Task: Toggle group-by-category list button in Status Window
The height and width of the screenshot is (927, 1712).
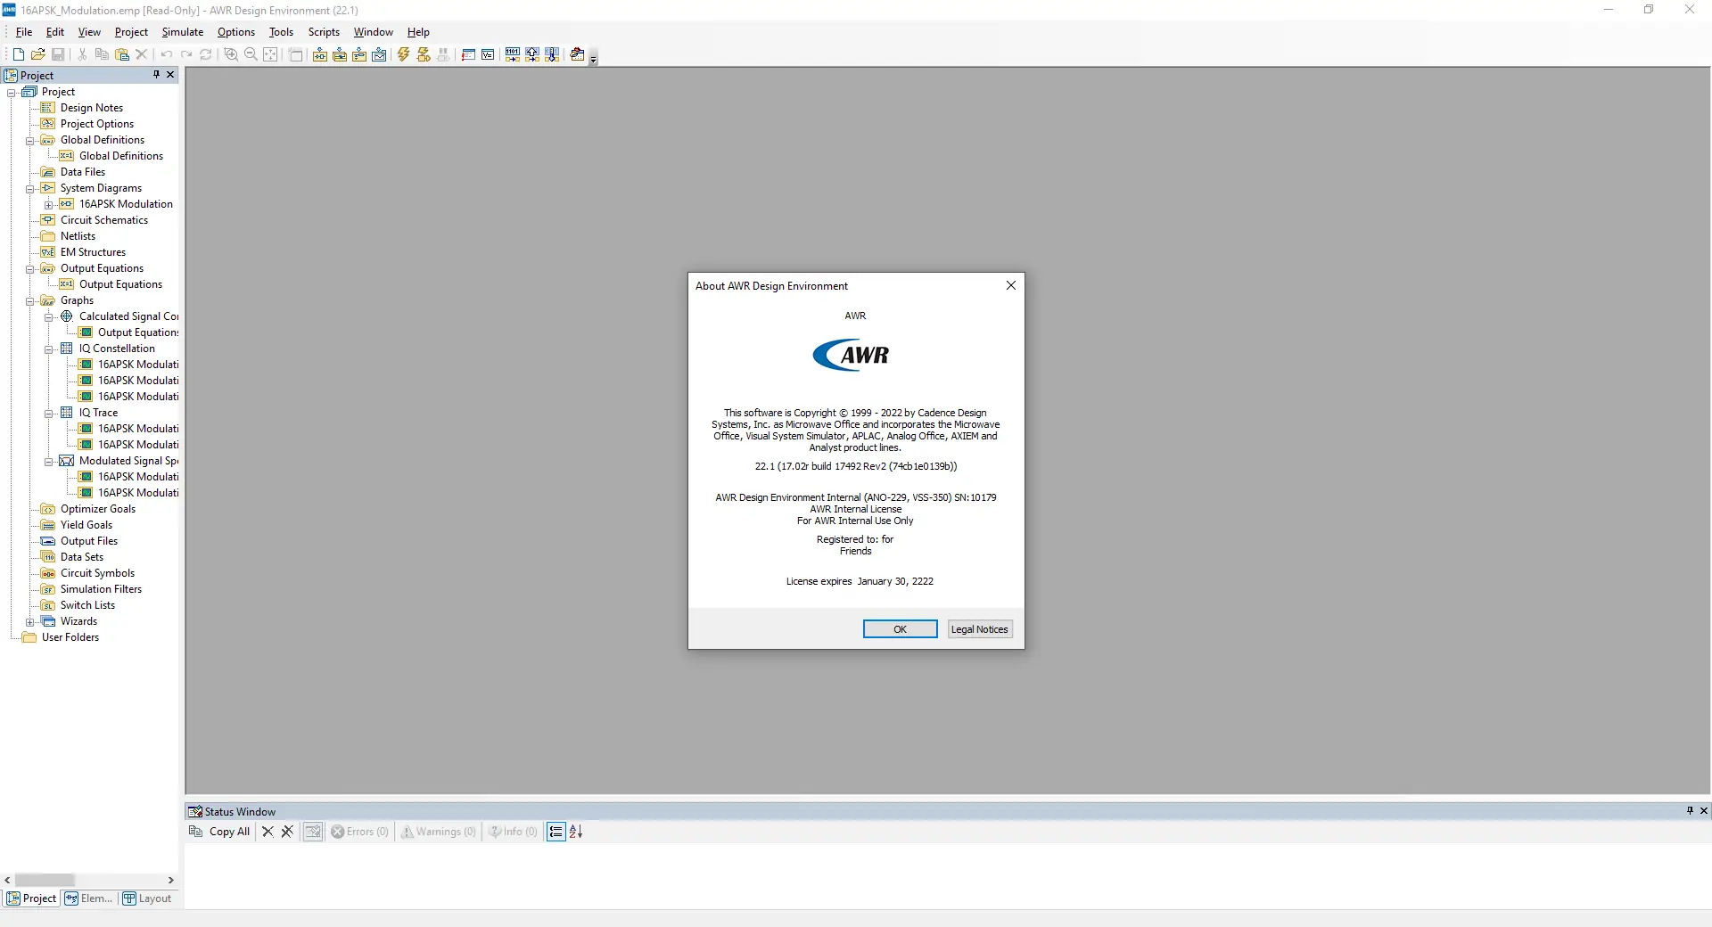Action: pyautogui.click(x=556, y=832)
